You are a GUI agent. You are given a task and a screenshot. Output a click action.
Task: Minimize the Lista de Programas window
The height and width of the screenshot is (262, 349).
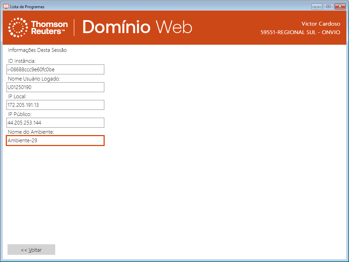[x=317, y=6]
